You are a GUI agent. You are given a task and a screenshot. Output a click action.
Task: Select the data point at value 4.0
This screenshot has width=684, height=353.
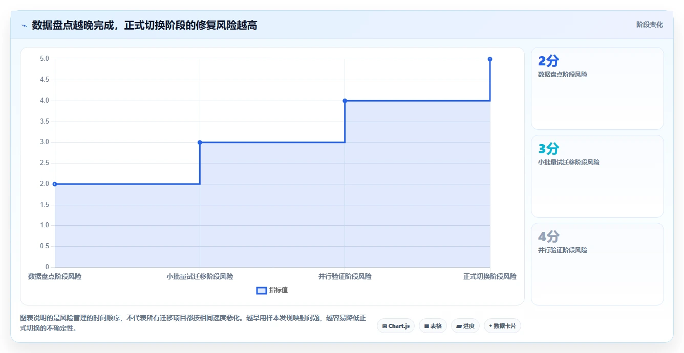345,101
